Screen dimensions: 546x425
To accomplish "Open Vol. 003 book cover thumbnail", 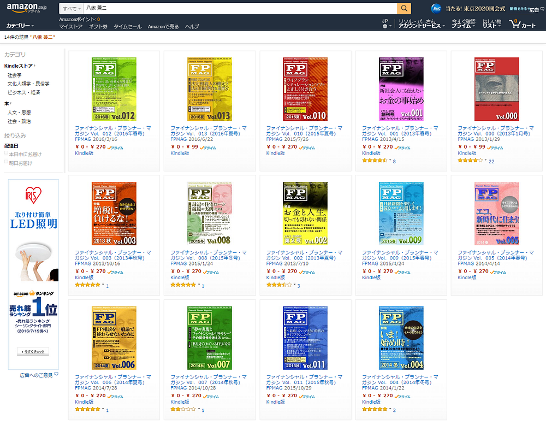I will (x=114, y=214).
